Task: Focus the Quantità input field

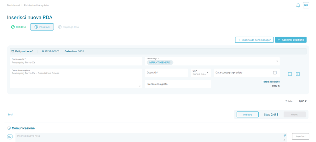Action: coord(166,73)
